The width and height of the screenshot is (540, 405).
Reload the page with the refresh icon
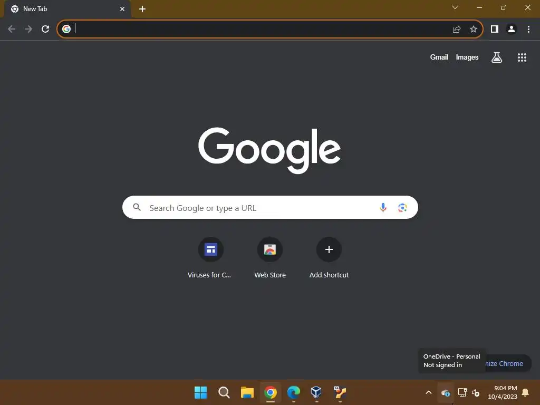click(45, 29)
